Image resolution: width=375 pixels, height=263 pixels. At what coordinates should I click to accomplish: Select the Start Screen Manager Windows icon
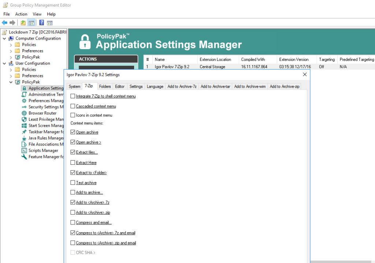(24, 125)
